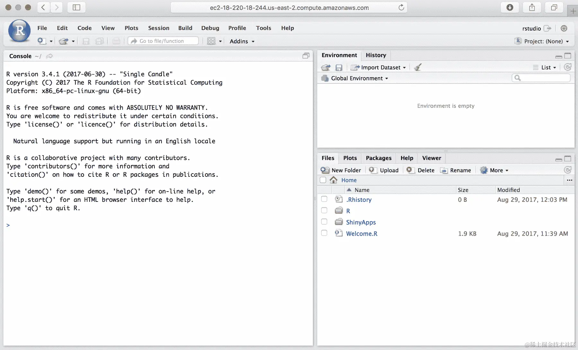Click the Delete button in Files
The height and width of the screenshot is (350, 578).
point(420,170)
